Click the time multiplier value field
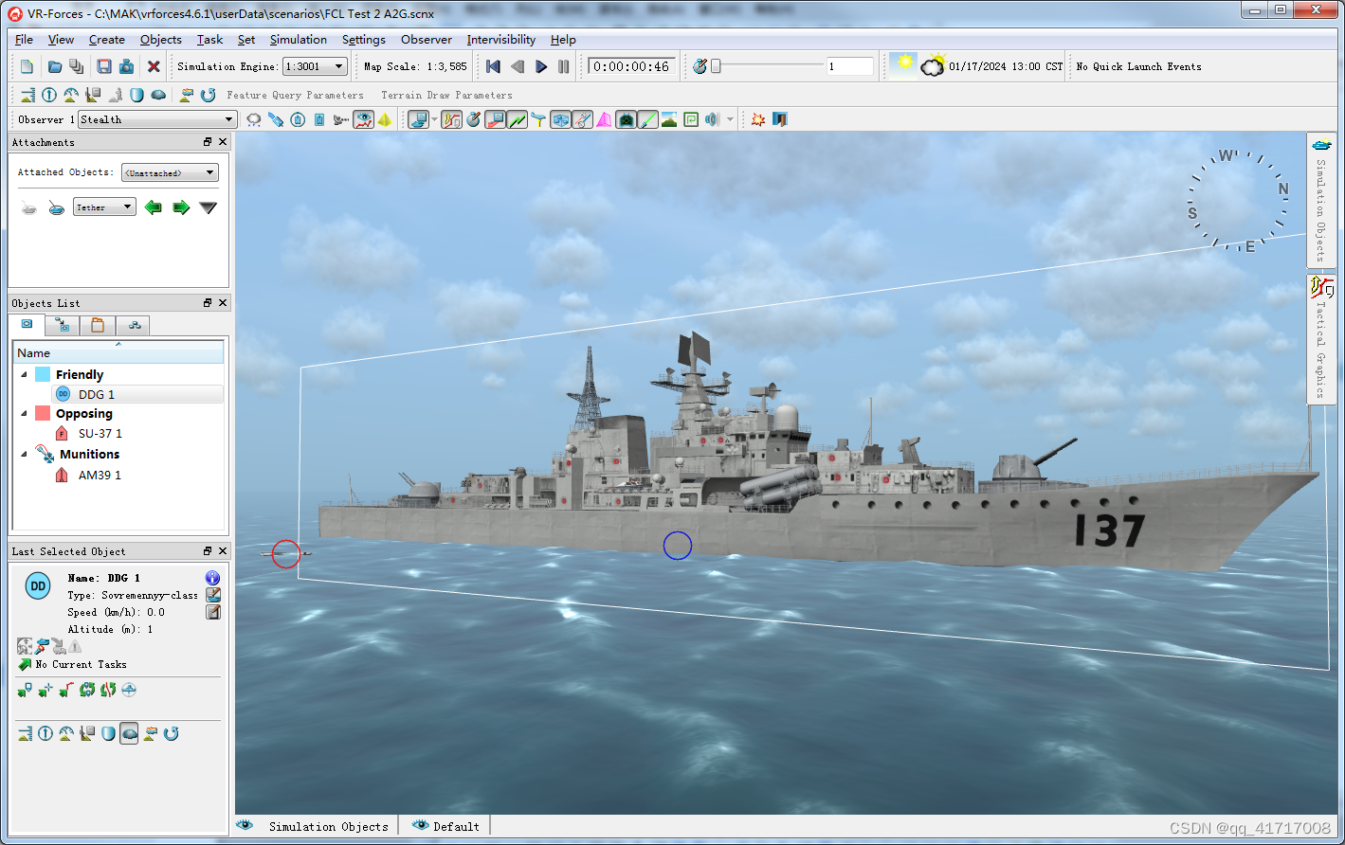This screenshot has height=845, width=1345. 849,66
